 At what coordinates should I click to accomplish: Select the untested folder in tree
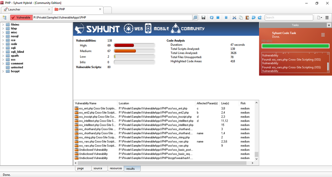(x=17, y=67)
